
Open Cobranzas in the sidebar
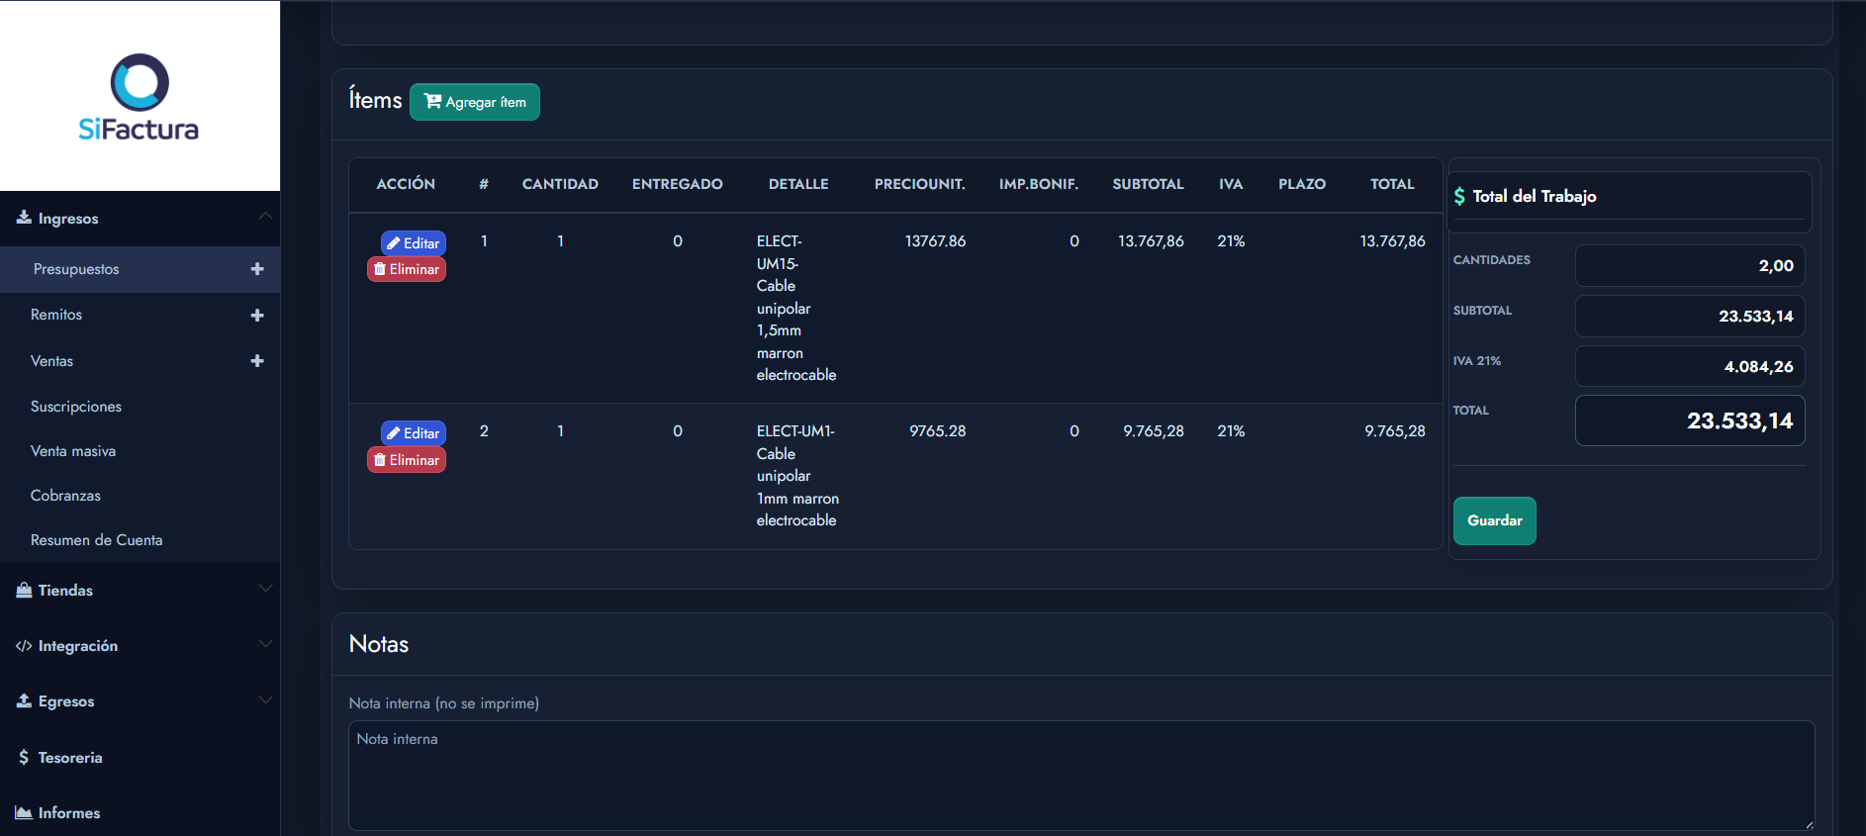point(65,496)
